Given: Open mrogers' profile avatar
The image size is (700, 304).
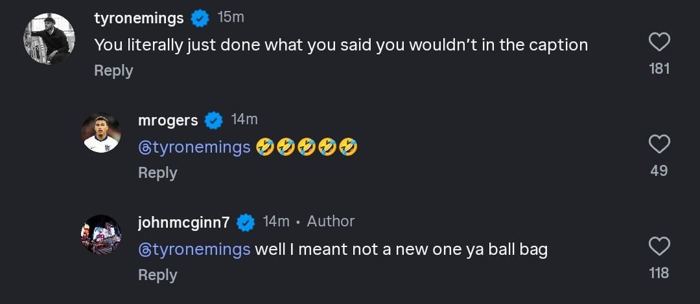Looking at the screenshot, I should [101, 133].
